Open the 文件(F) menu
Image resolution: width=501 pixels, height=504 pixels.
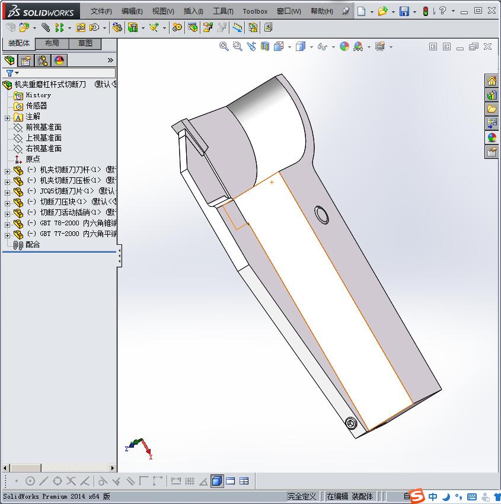[x=101, y=11]
